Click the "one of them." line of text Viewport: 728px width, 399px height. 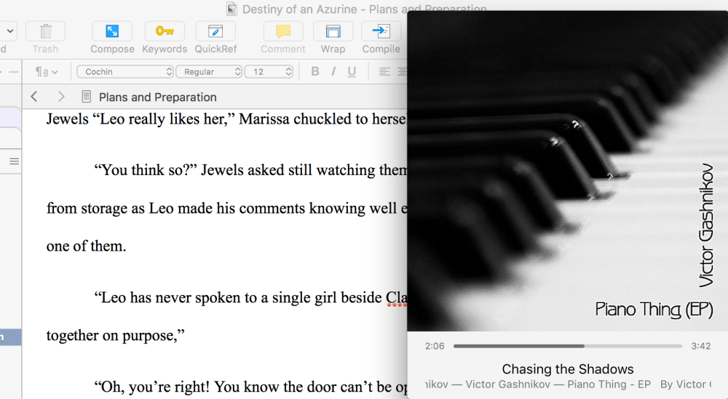pos(87,246)
